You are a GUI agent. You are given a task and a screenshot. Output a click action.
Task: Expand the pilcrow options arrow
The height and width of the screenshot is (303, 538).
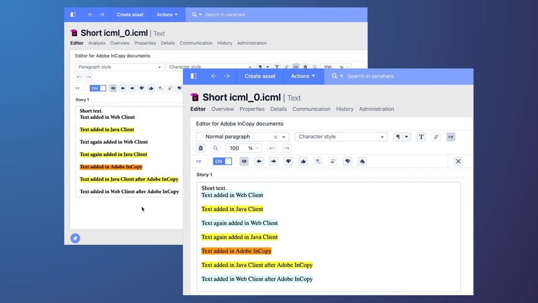(407, 137)
